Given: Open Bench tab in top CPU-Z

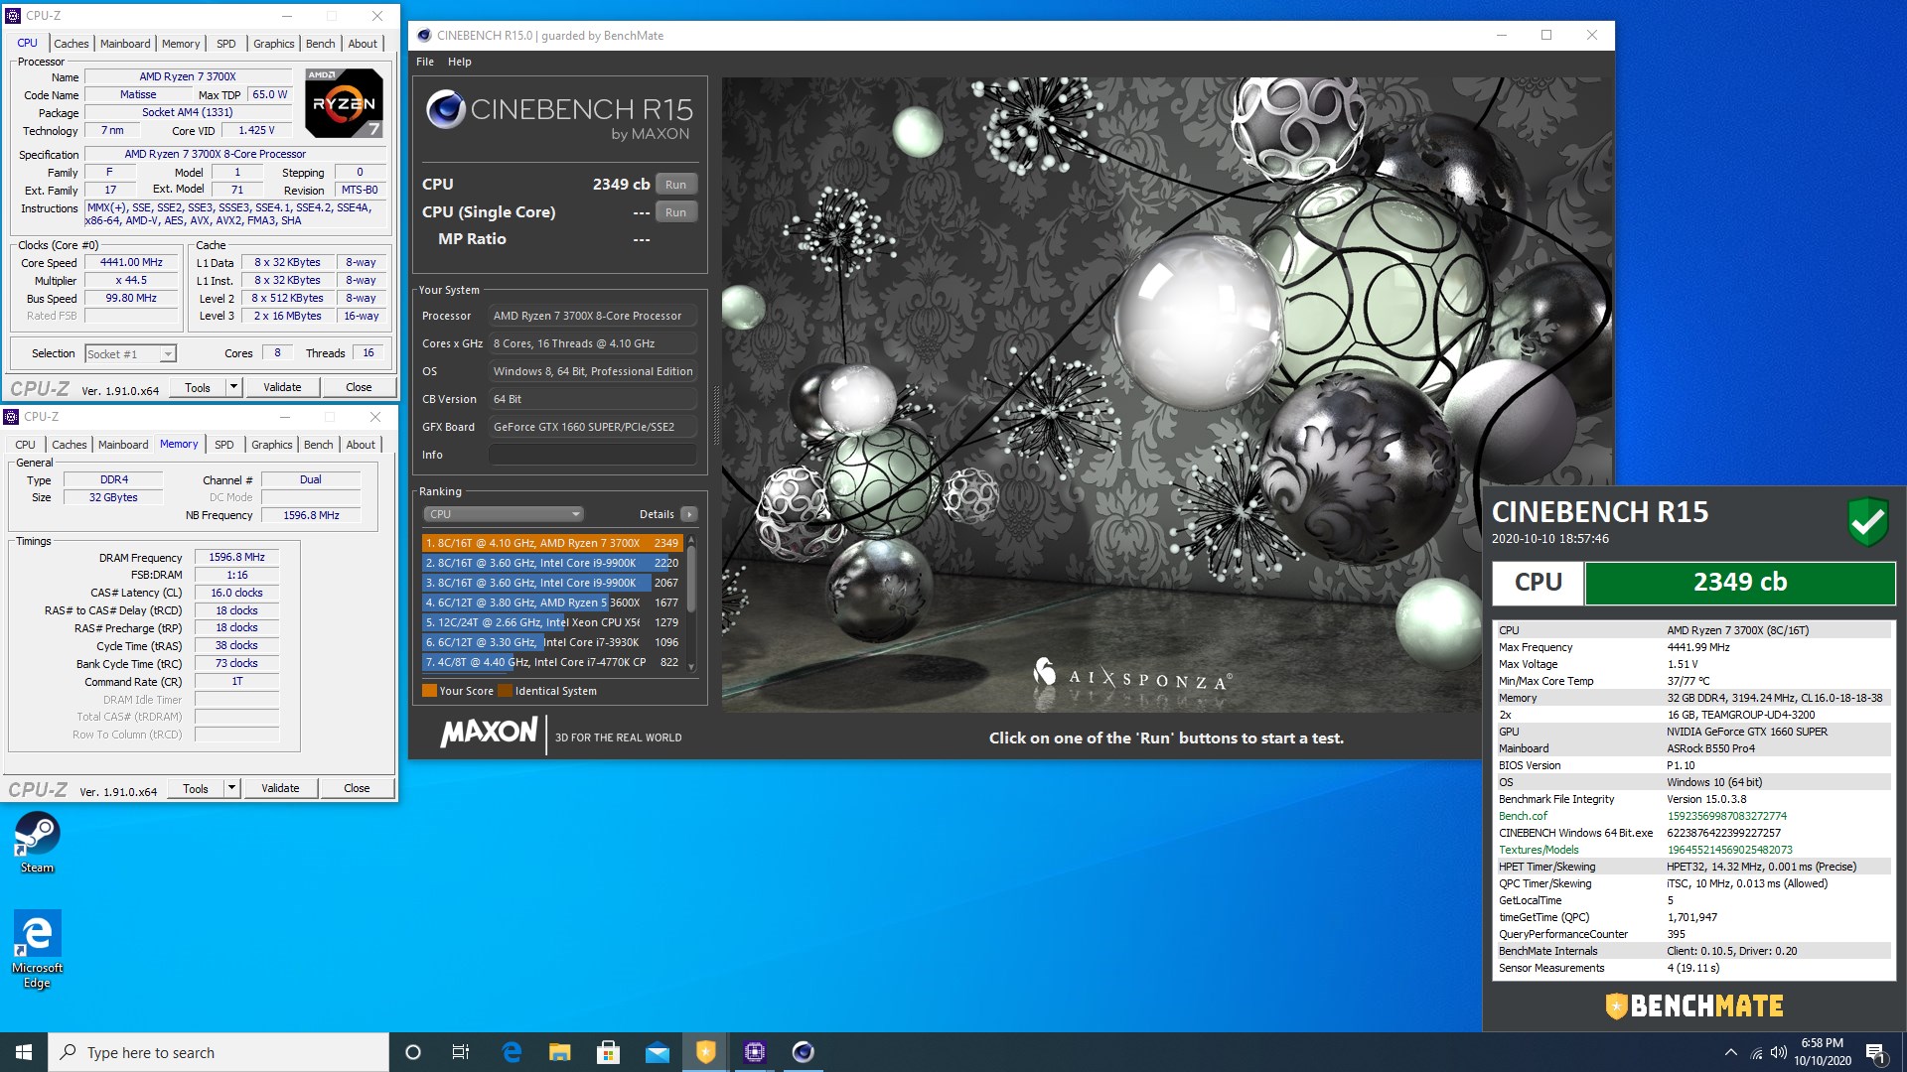Looking at the screenshot, I should click(320, 44).
